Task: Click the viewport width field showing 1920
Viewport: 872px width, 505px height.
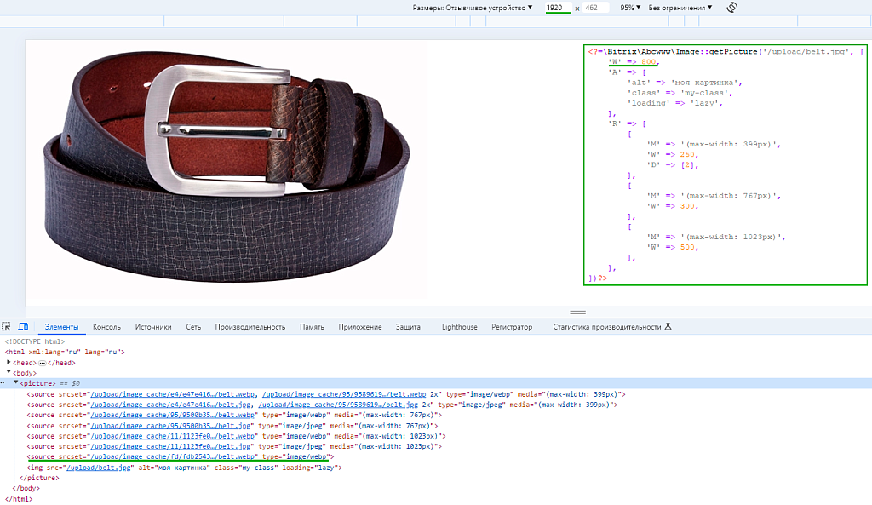Action: tap(558, 8)
